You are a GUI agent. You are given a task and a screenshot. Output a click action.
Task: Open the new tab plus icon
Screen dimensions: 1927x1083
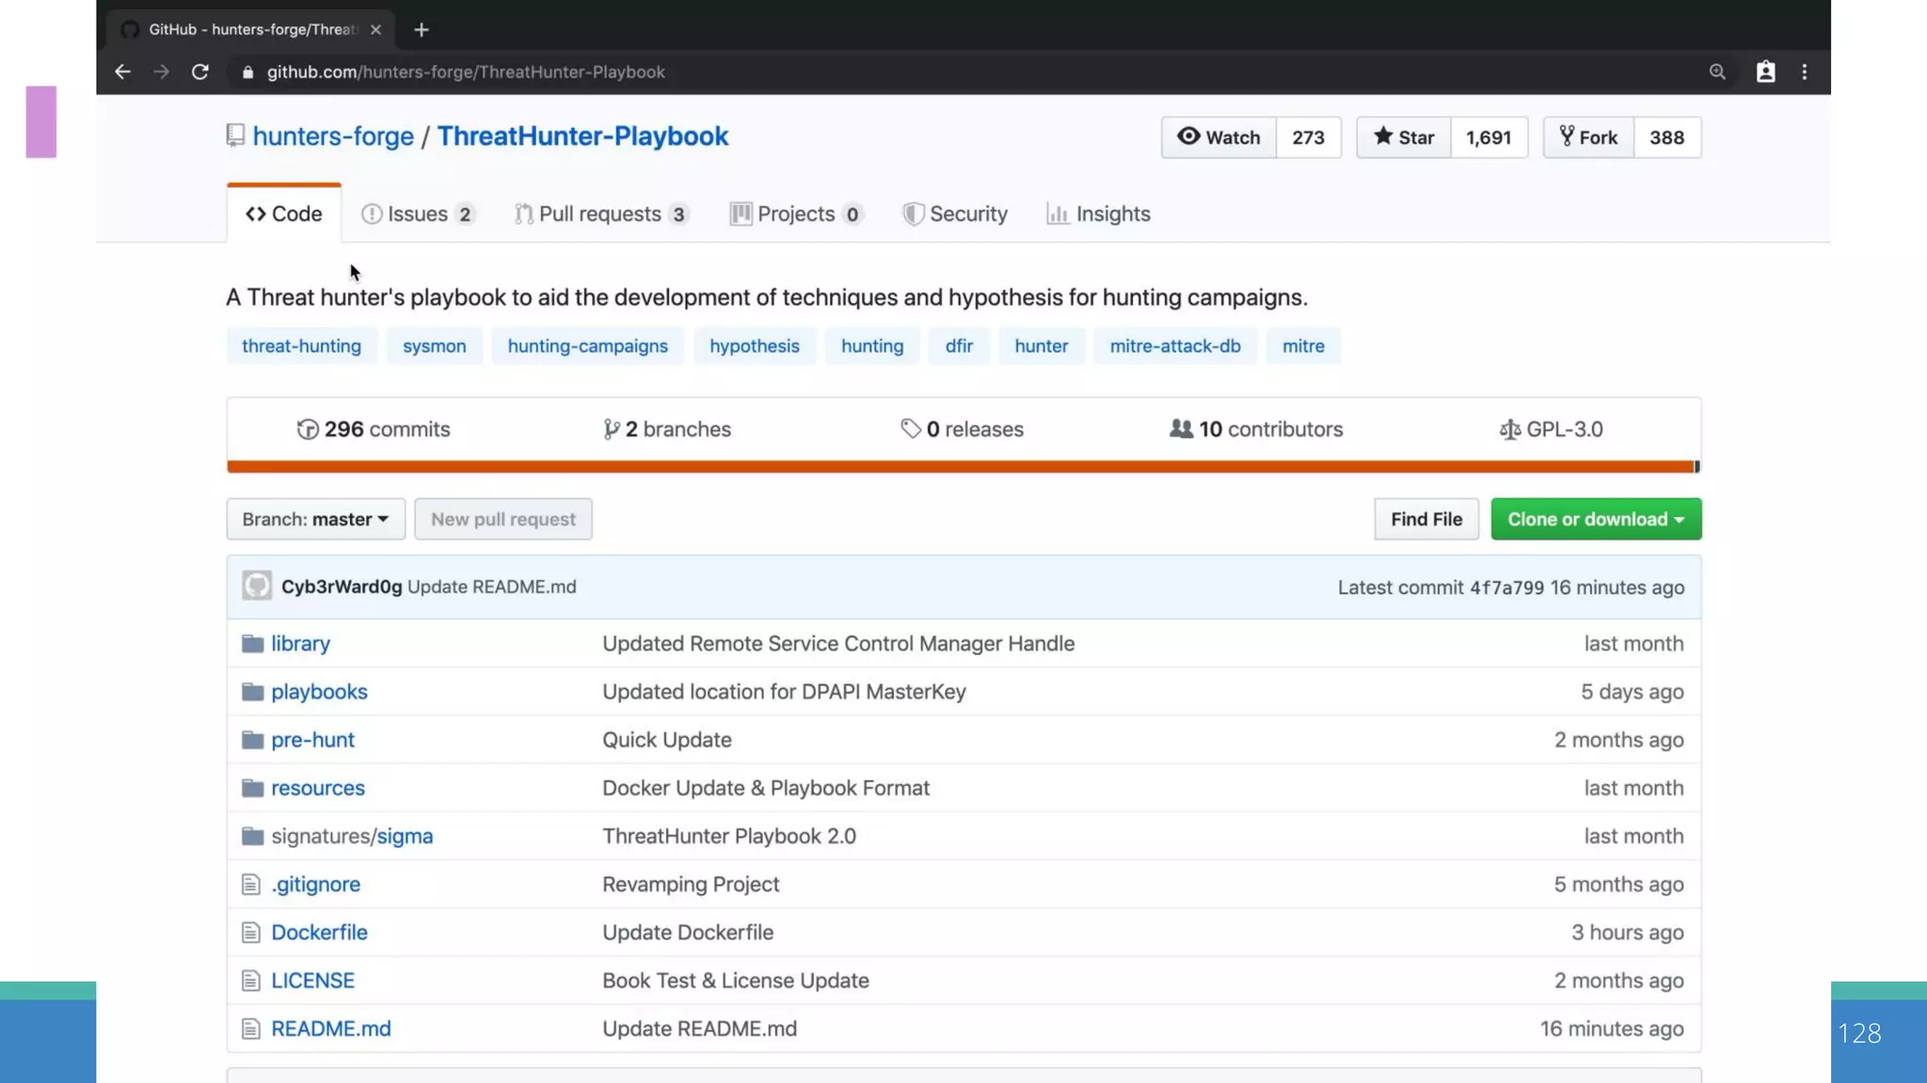[422, 30]
